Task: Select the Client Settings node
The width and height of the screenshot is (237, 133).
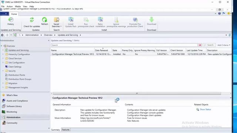Action: click(15, 67)
